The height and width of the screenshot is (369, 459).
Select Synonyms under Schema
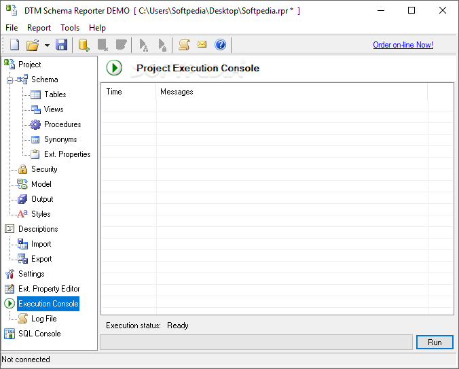[60, 139]
